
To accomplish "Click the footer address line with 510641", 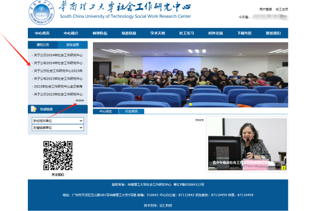I will click(x=158, y=195).
